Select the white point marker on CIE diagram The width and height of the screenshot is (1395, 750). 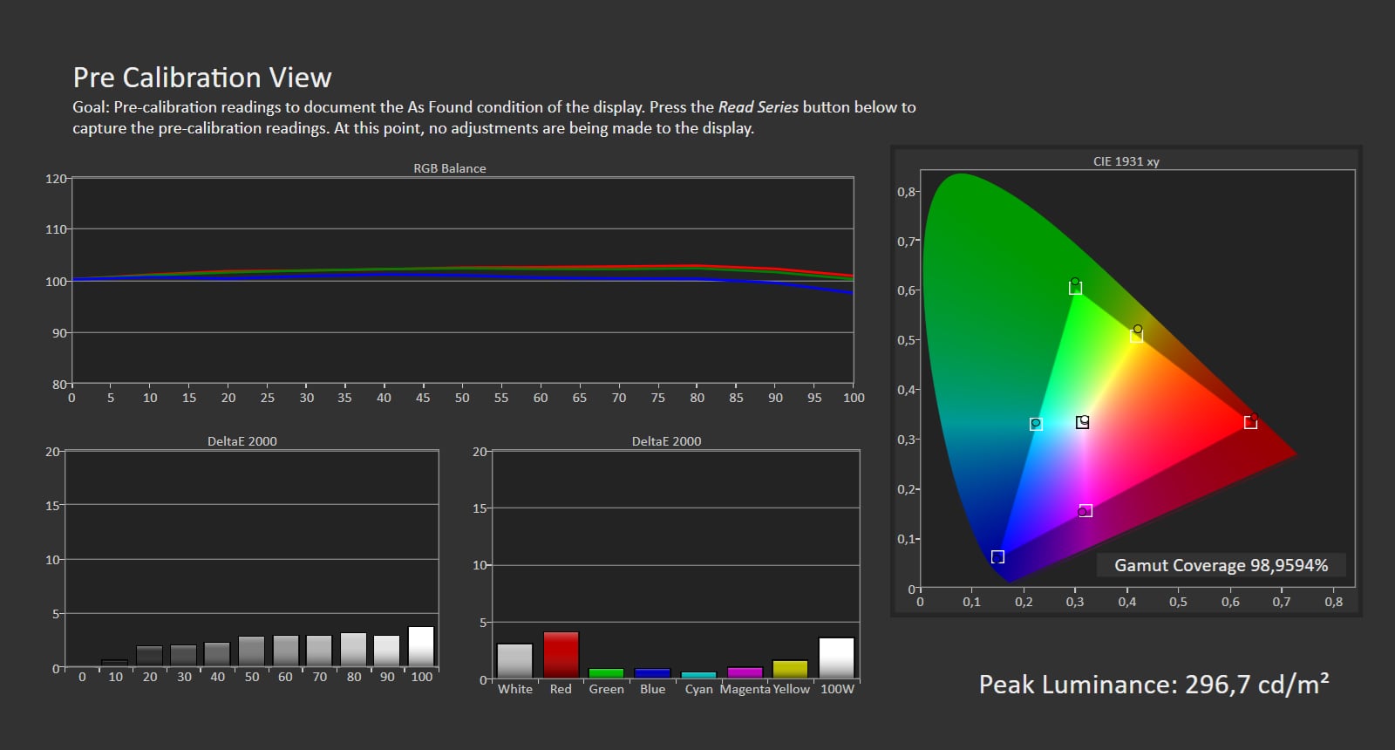(1082, 422)
